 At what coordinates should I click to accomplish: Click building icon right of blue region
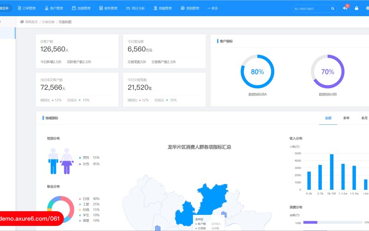click(224, 214)
